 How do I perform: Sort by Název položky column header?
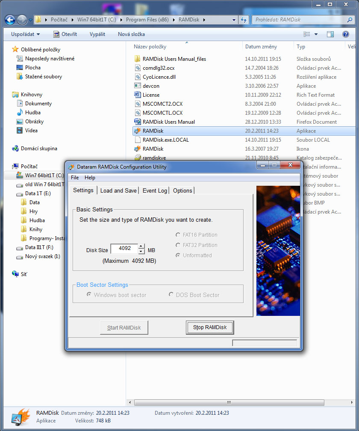tap(150, 47)
